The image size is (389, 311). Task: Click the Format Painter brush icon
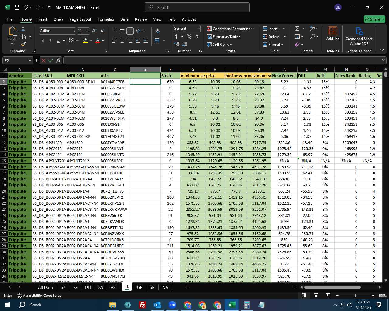(23, 44)
